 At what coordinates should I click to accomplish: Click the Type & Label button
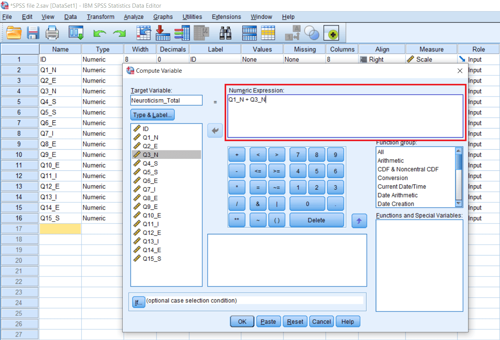click(152, 115)
